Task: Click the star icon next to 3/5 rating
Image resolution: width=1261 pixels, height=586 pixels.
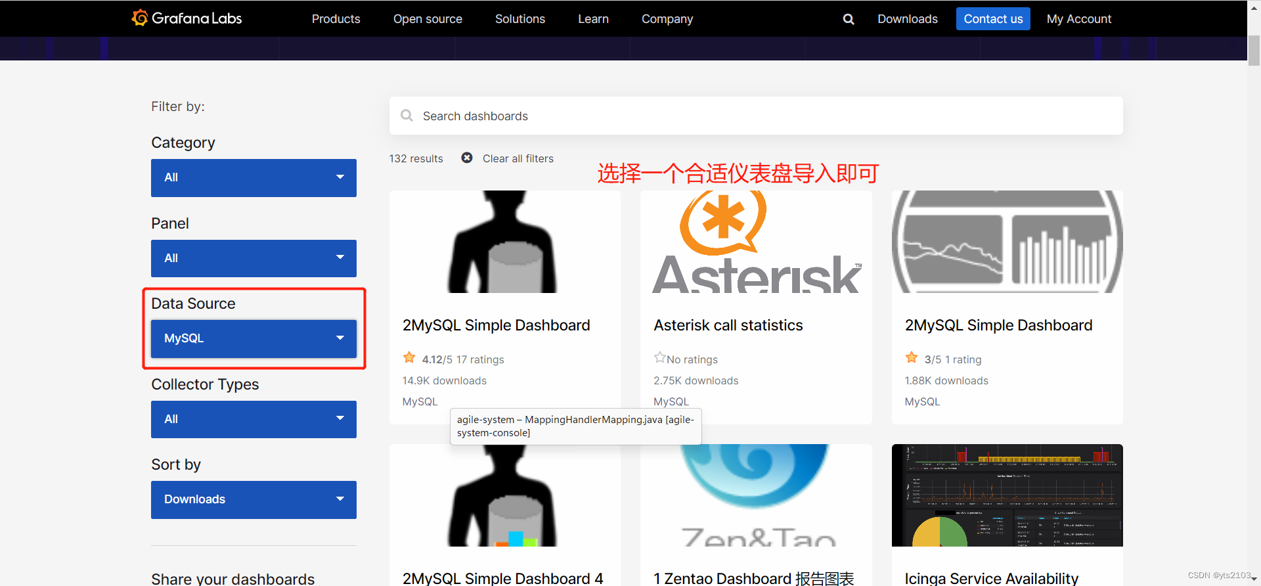Action: [x=912, y=357]
